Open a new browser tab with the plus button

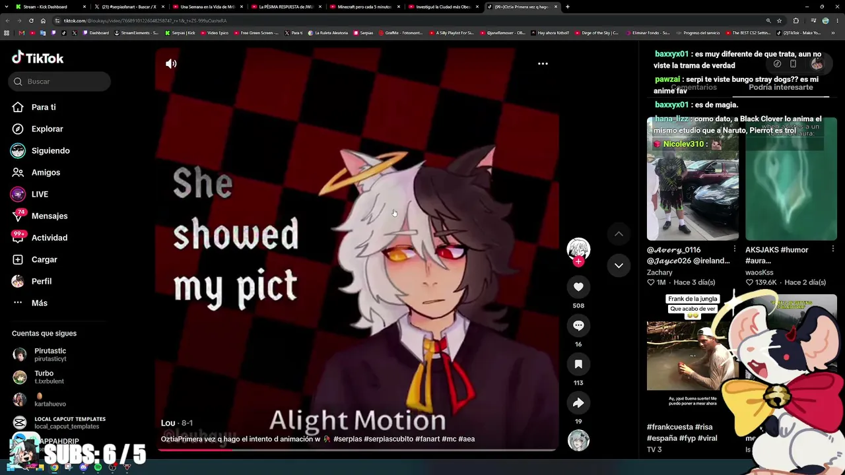[567, 7]
